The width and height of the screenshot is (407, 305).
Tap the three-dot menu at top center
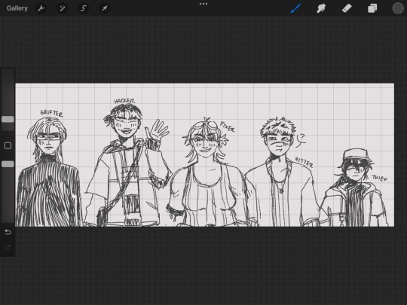203,4
